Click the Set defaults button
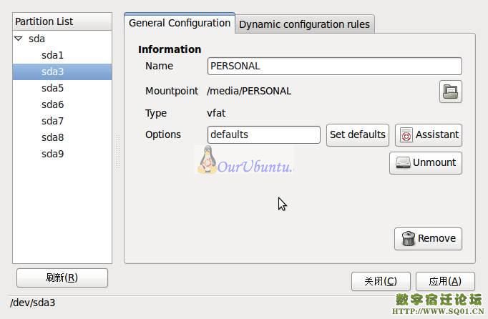This screenshot has width=488, height=319. click(358, 134)
